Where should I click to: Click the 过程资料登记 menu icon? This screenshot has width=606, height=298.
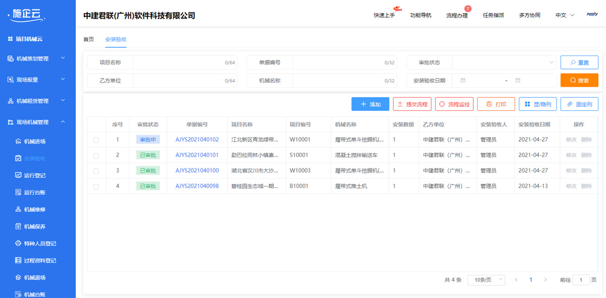click(18, 260)
